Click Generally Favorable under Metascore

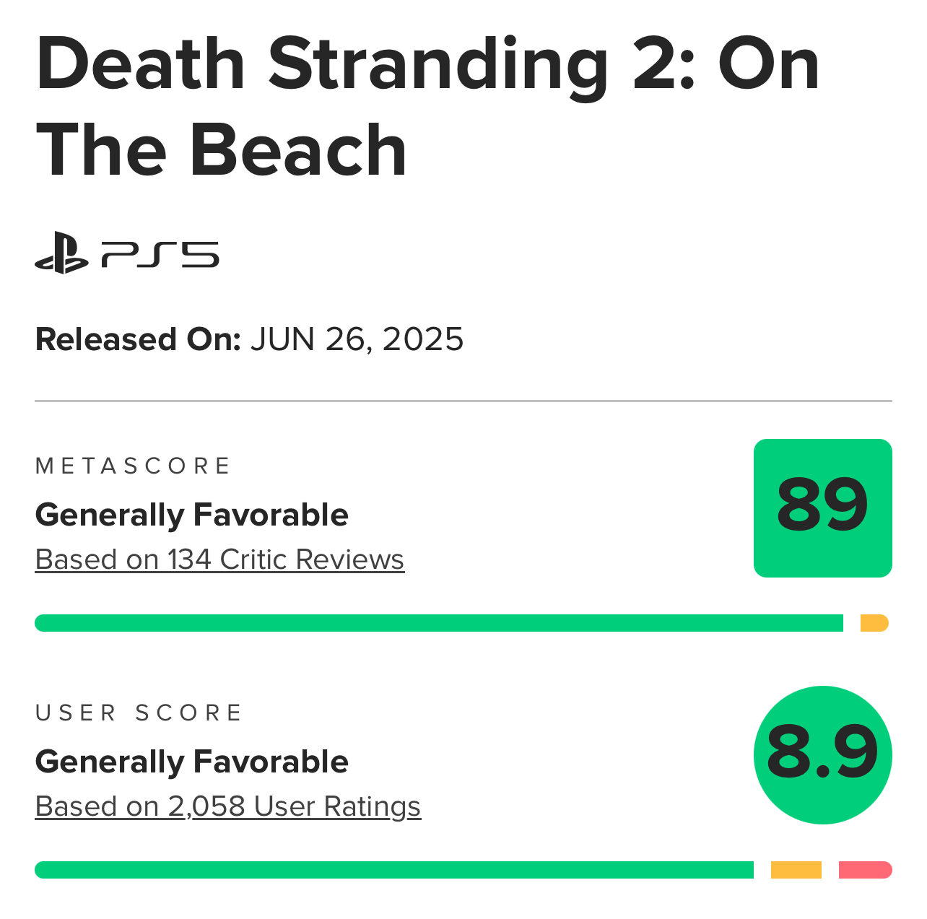[x=192, y=515]
